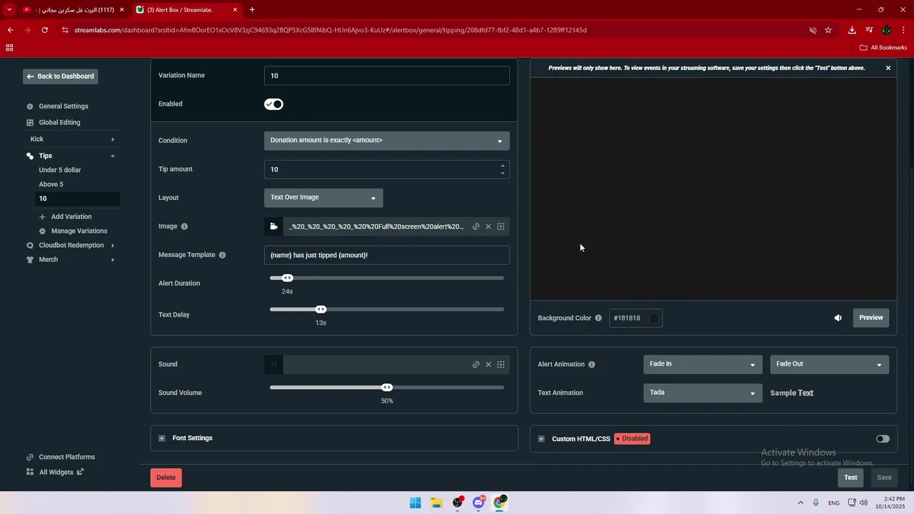Click the Cloudbot Redemption icon
Viewport: 914px width, 514px height.
[x=30, y=246]
